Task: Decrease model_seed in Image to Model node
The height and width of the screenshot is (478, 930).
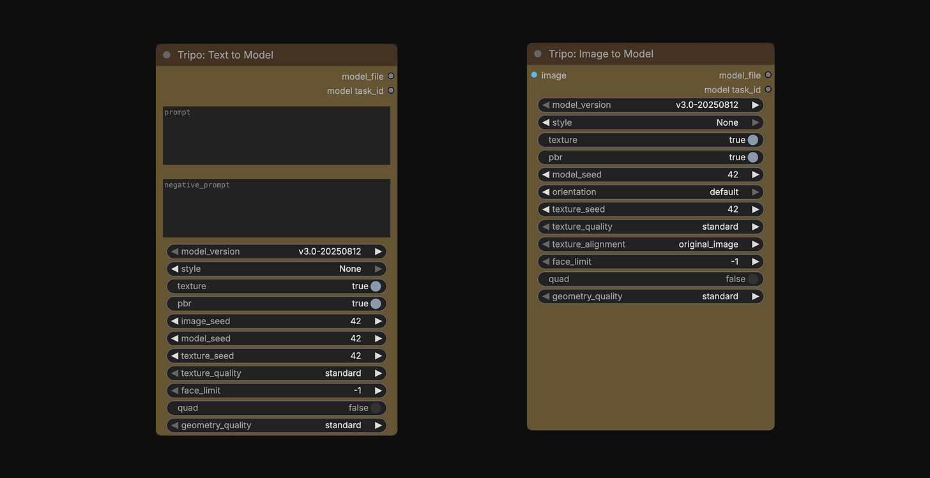Action: (x=545, y=174)
